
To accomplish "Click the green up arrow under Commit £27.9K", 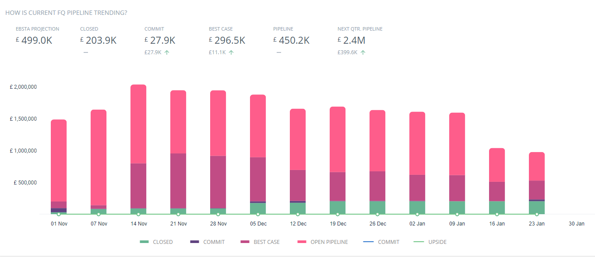I will coord(167,52).
